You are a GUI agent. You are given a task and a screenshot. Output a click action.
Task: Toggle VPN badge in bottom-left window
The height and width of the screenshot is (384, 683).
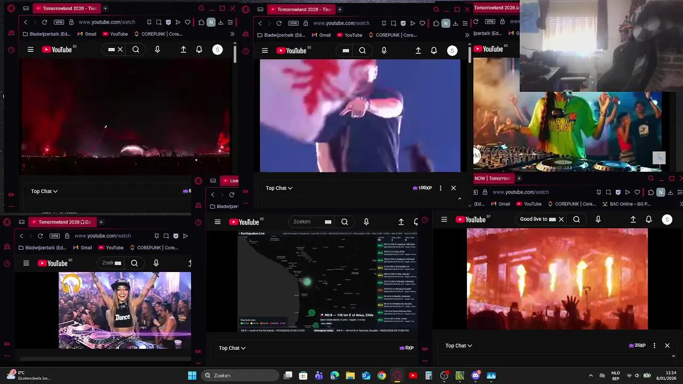point(54,236)
